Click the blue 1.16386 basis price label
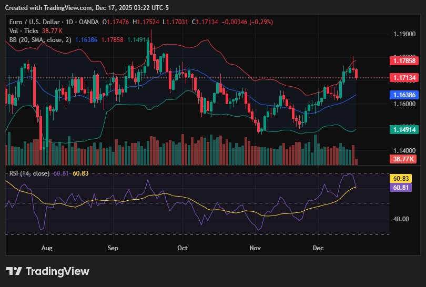Screen dimensions: 426x287 [x=405, y=95]
